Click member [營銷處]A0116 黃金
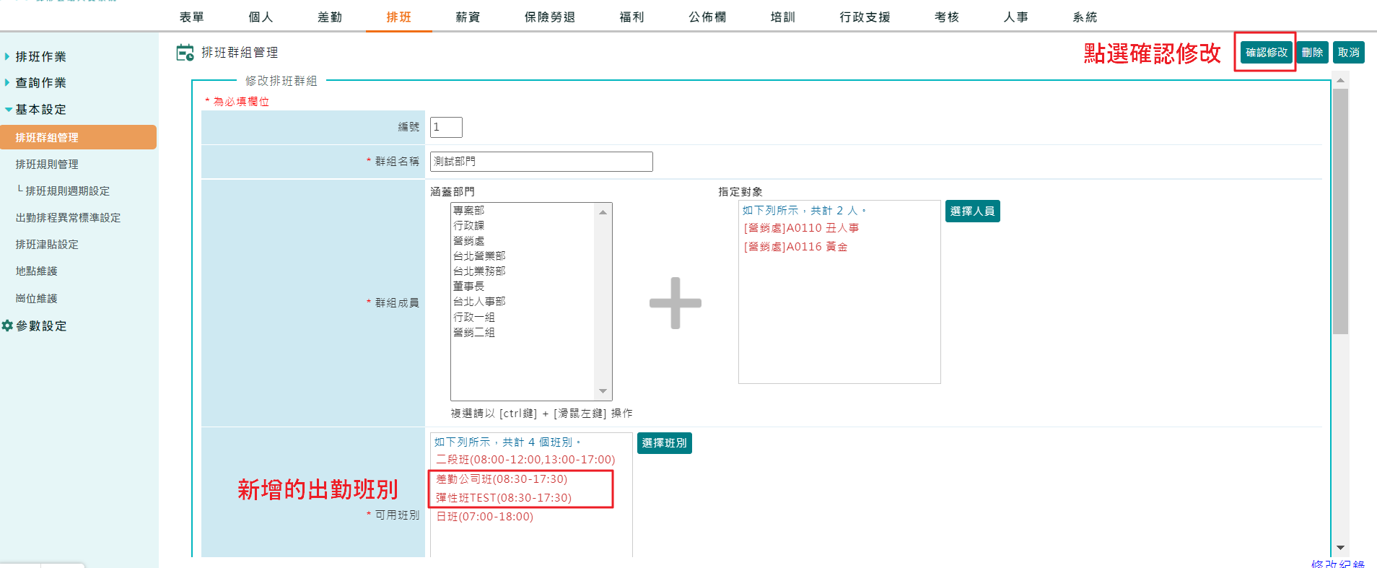 click(795, 247)
